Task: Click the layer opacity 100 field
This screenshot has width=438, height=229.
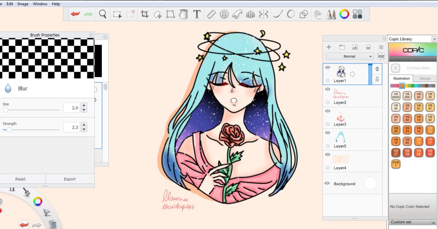Action: [381, 56]
